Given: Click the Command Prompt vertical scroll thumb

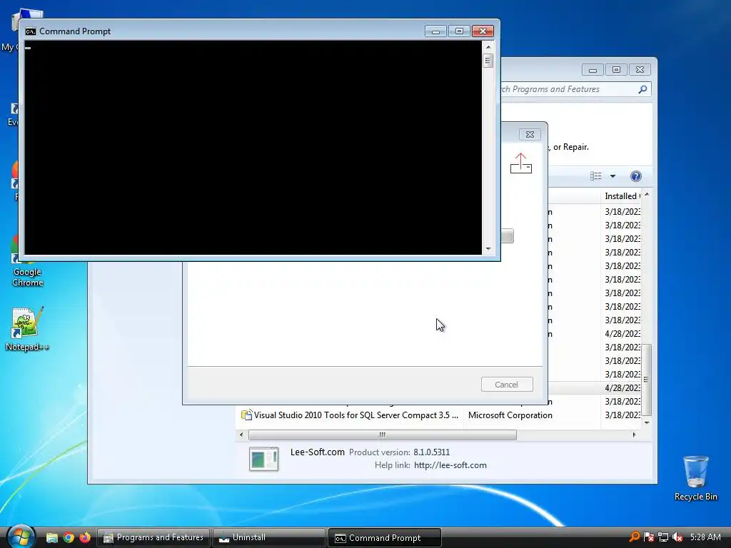Looking at the screenshot, I should [488, 61].
